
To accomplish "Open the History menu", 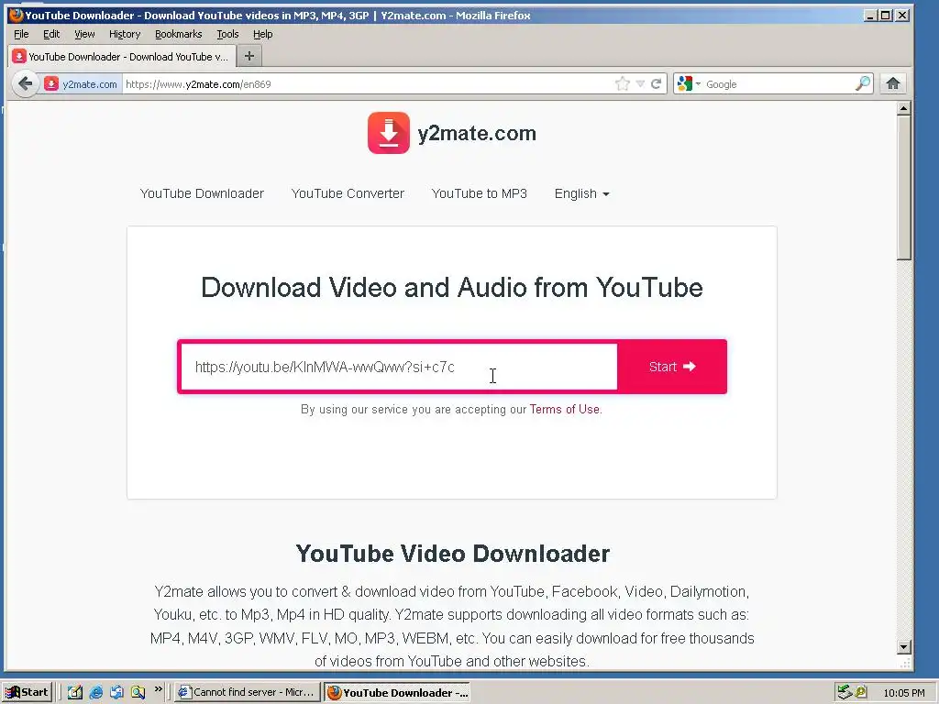I will (x=125, y=34).
